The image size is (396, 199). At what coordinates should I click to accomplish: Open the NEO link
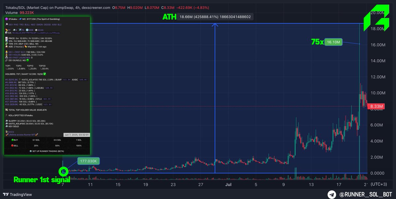(x=33, y=25)
